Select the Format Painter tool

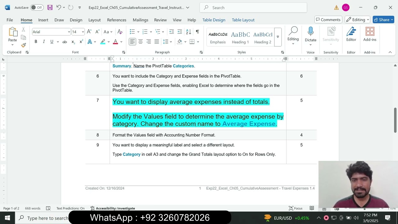[x=23, y=45]
